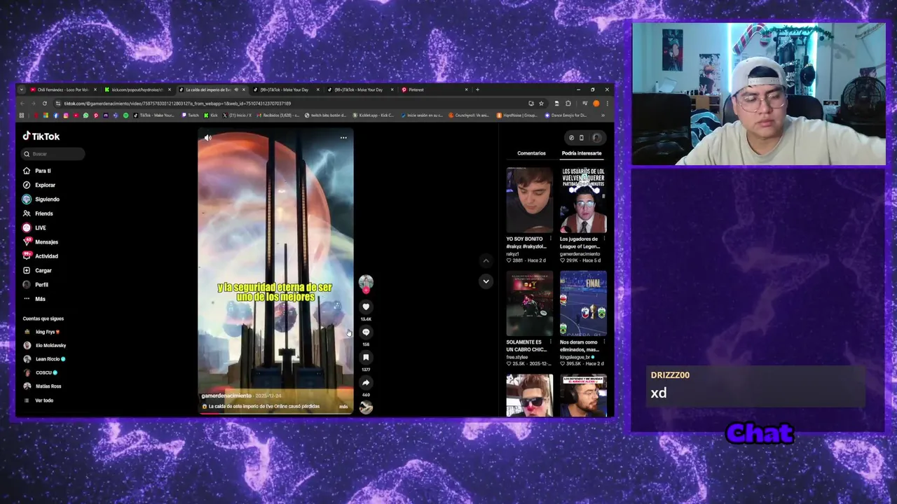
Task: Open Lean Riccio followed account
Action: [45, 359]
